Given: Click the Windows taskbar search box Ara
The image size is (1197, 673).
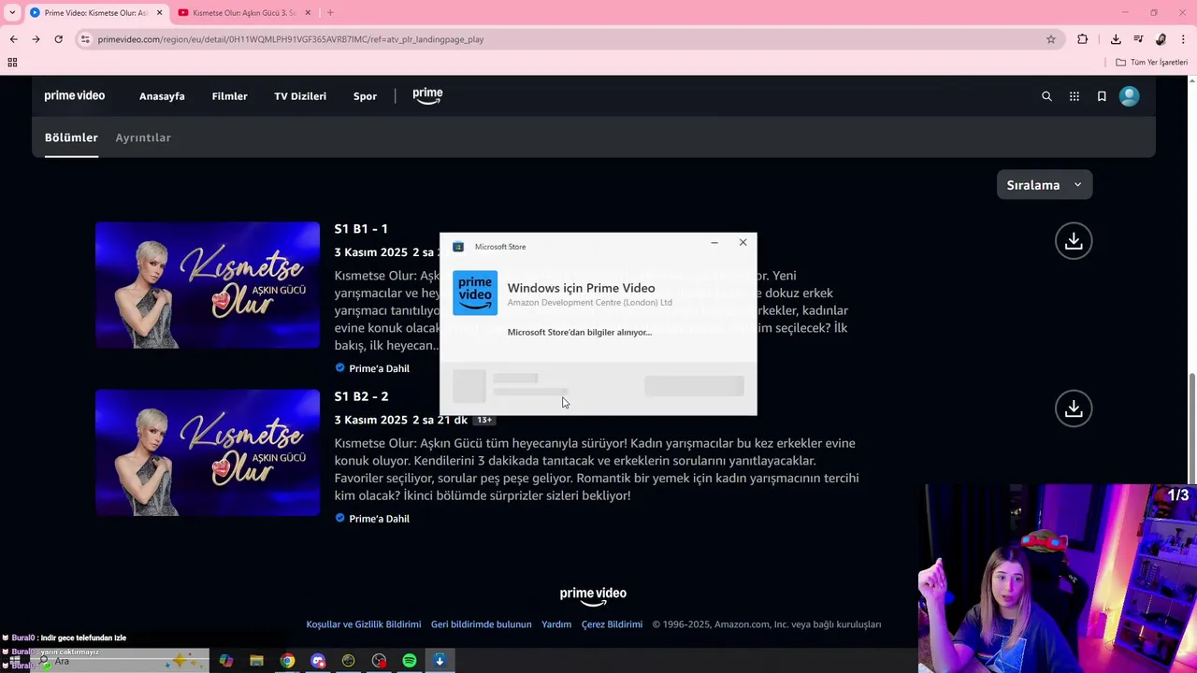Looking at the screenshot, I should point(122,661).
